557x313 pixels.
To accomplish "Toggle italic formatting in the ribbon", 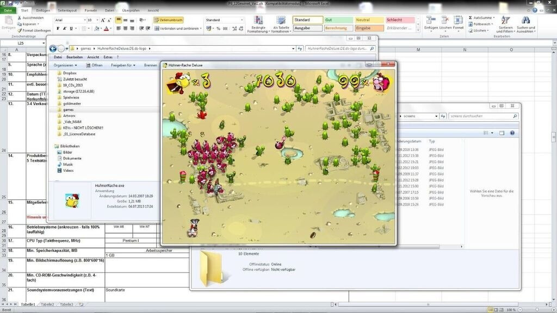I will 64,28.
